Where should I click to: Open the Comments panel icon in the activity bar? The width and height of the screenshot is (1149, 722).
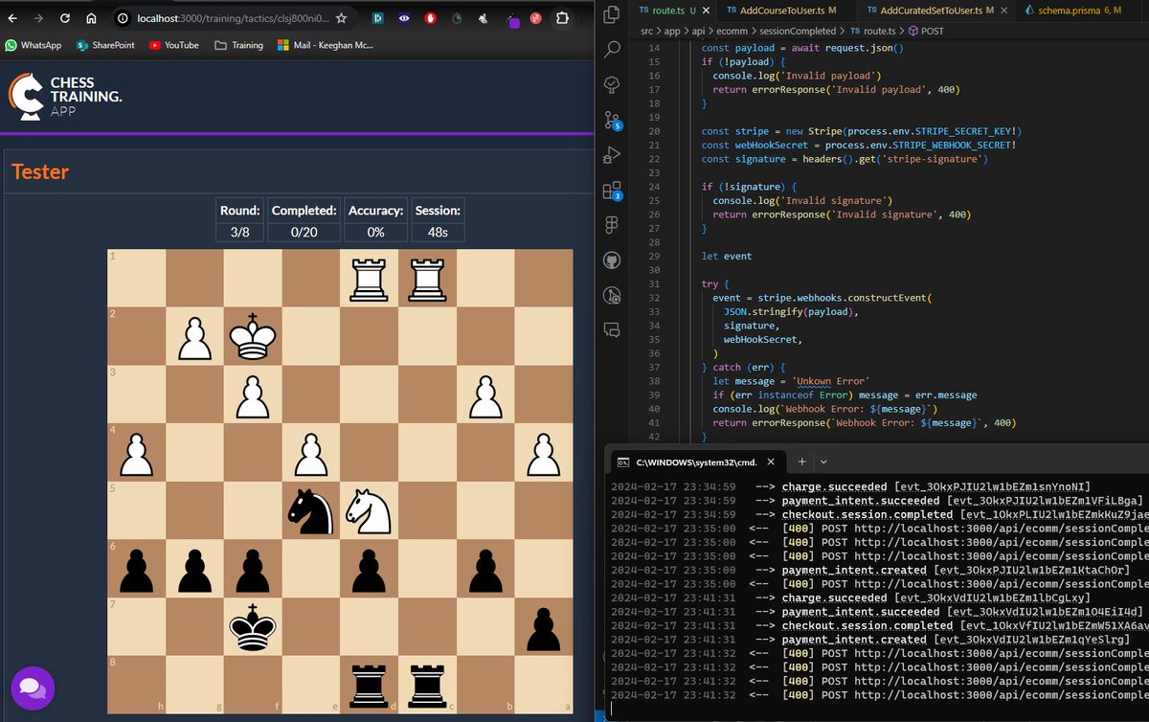coord(611,329)
